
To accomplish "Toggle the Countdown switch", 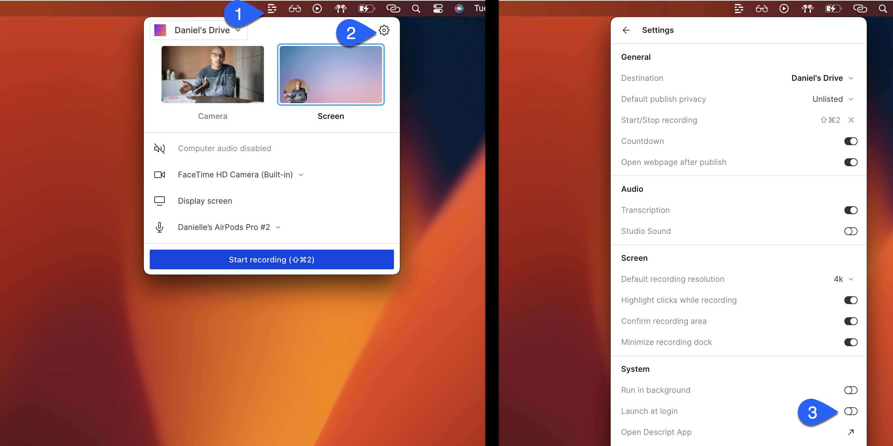I will click(851, 141).
